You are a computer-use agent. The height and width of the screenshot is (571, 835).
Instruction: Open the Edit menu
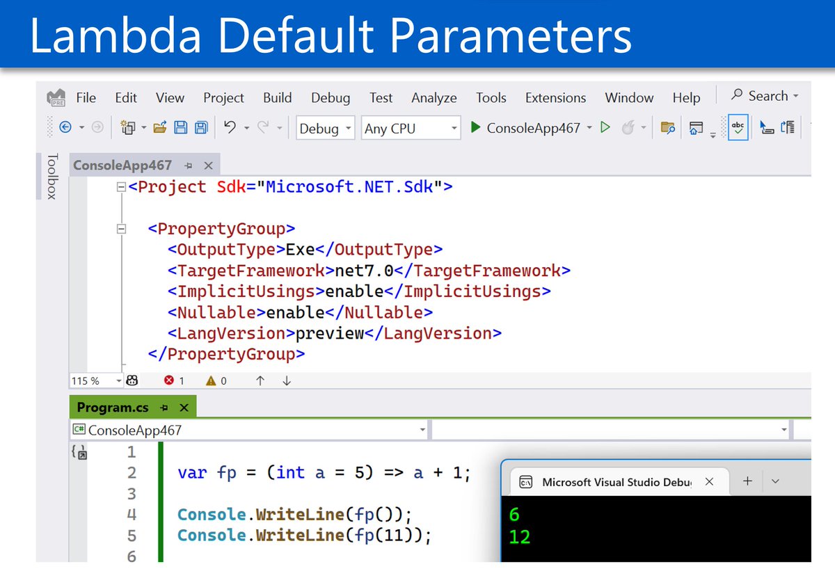pos(126,98)
